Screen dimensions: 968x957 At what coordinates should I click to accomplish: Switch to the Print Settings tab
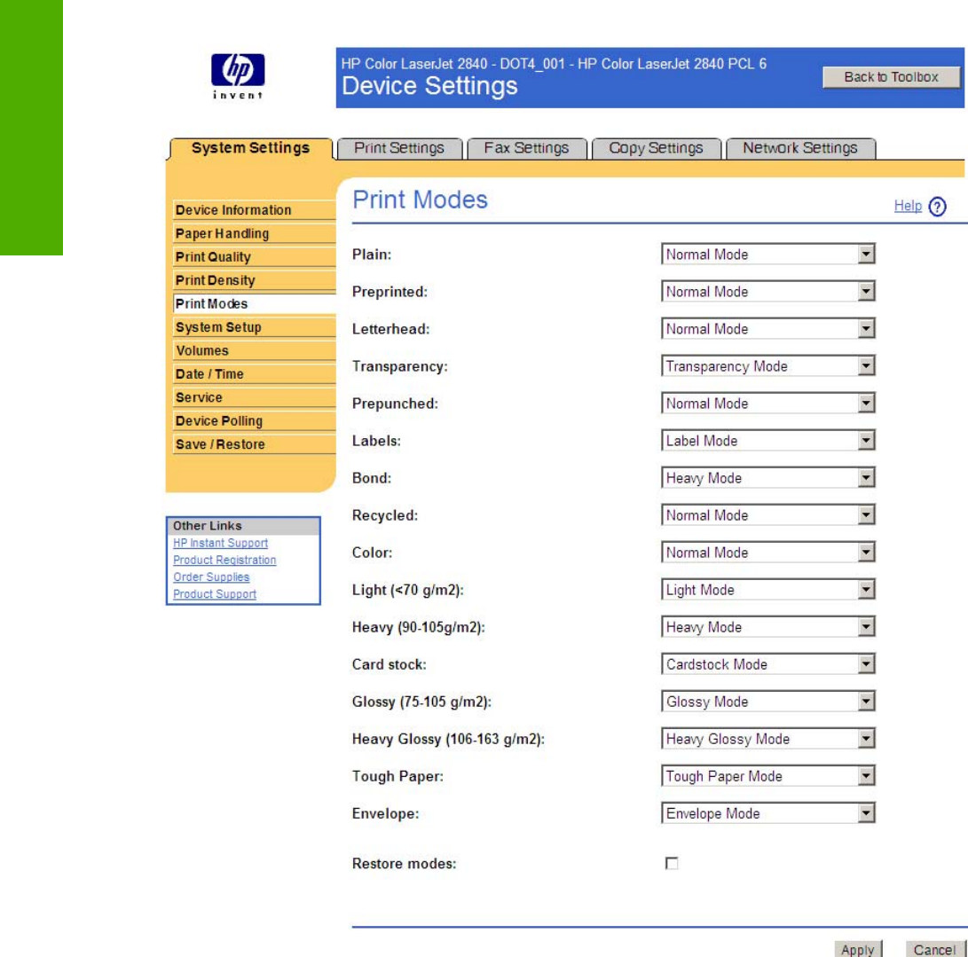(x=399, y=149)
